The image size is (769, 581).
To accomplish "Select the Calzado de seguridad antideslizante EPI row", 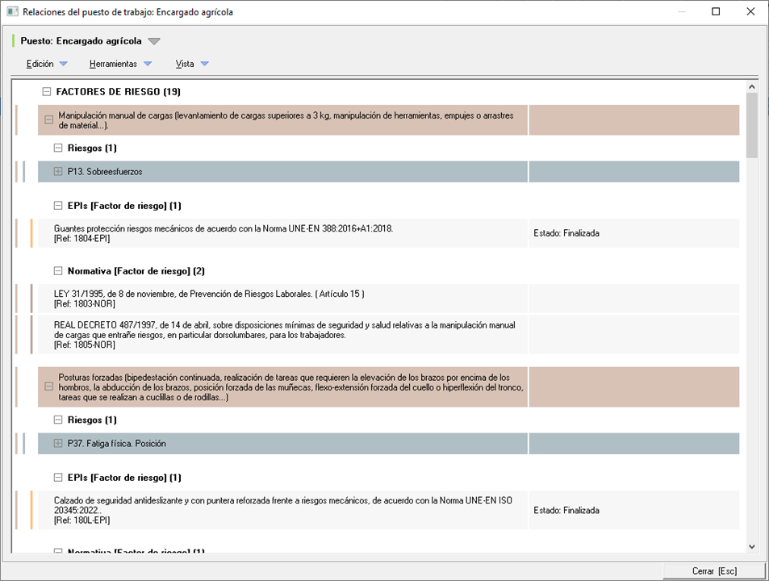I will (282, 510).
